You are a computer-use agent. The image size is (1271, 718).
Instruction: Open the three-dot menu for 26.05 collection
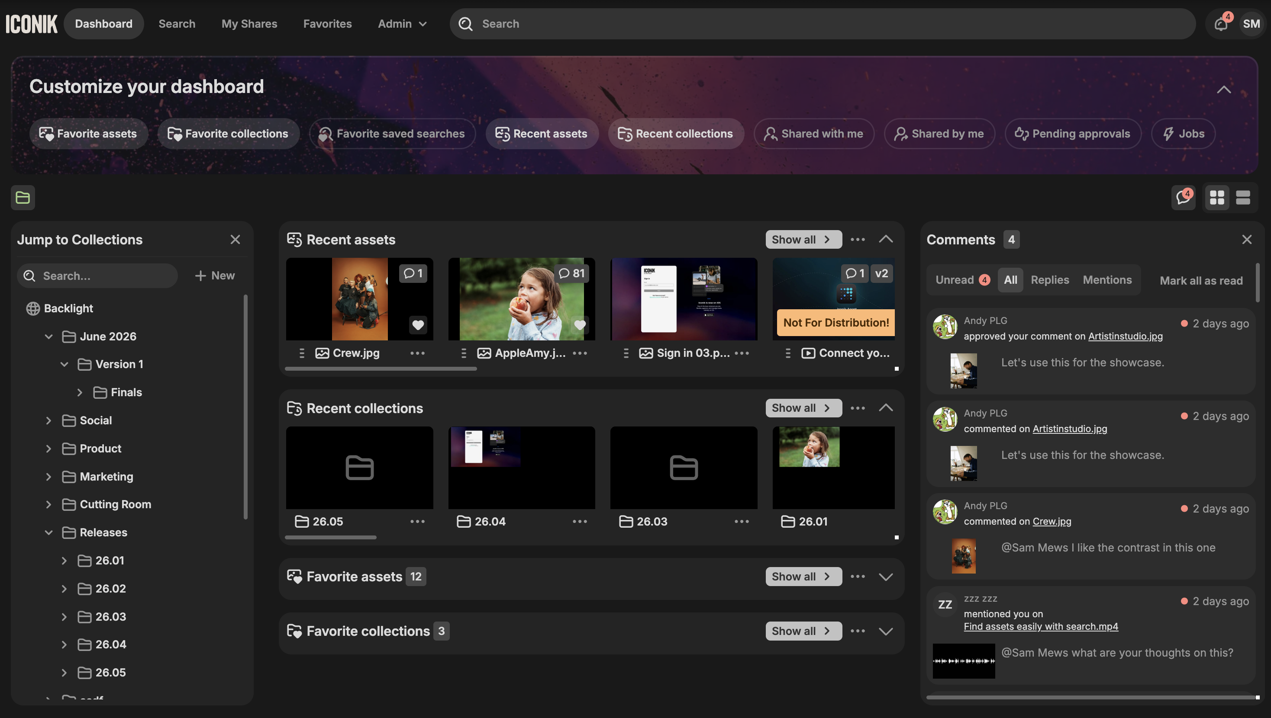(417, 521)
